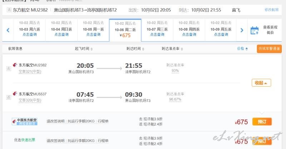Viewport: 286px width, 149px height.
Task: Click flight number 东方航空MU5537 in list
Action: [33, 94]
